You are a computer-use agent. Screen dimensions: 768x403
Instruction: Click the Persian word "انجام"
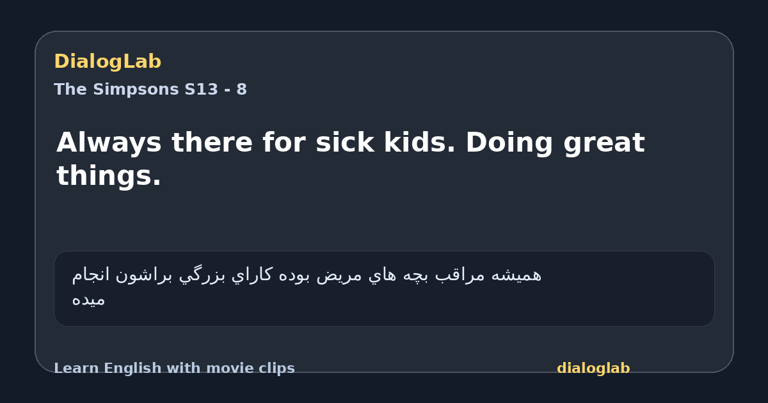[x=91, y=275]
